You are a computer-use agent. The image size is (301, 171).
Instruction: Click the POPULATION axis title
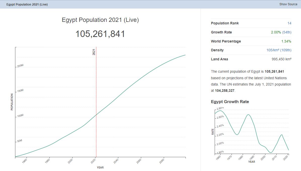click(x=12, y=102)
